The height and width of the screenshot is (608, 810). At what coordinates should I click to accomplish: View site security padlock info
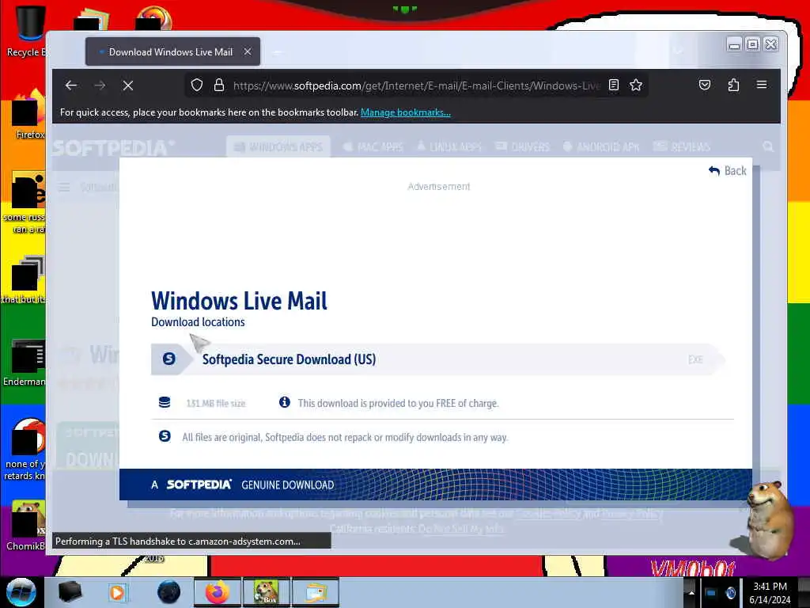pyautogui.click(x=219, y=85)
